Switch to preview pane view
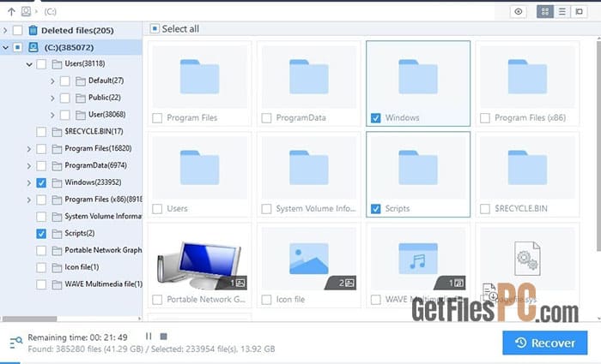The width and height of the screenshot is (601, 364). pyautogui.click(x=580, y=11)
